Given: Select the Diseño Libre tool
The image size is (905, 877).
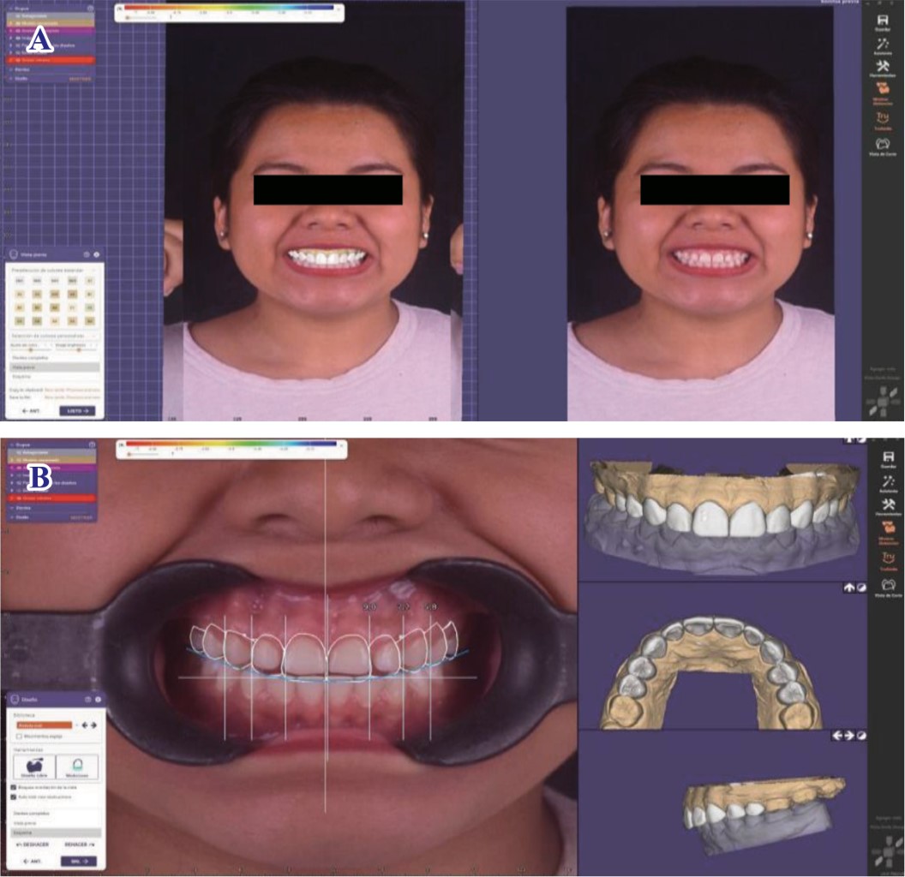Looking at the screenshot, I should coord(34,766).
